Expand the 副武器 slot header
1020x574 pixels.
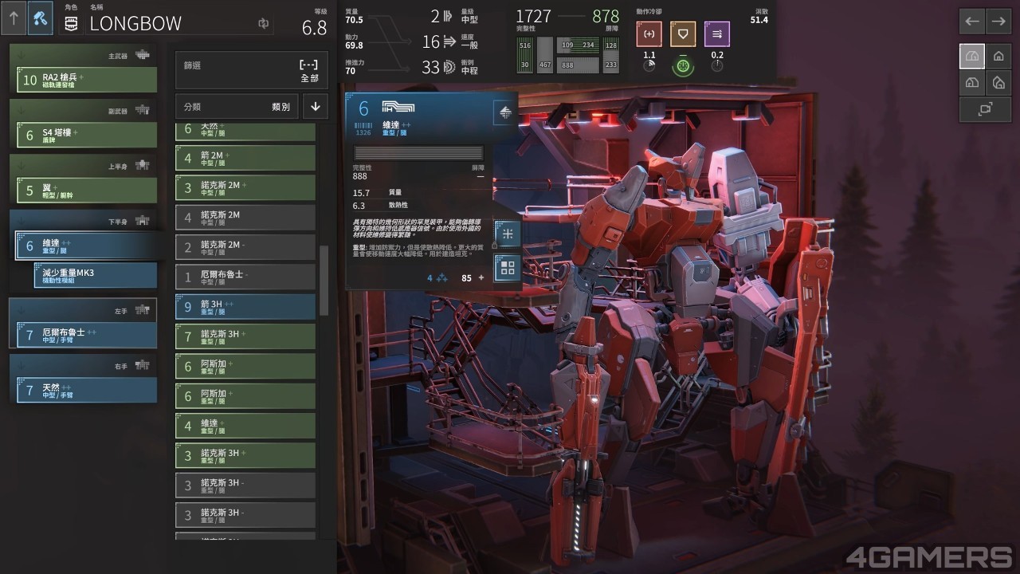coord(84,111)
